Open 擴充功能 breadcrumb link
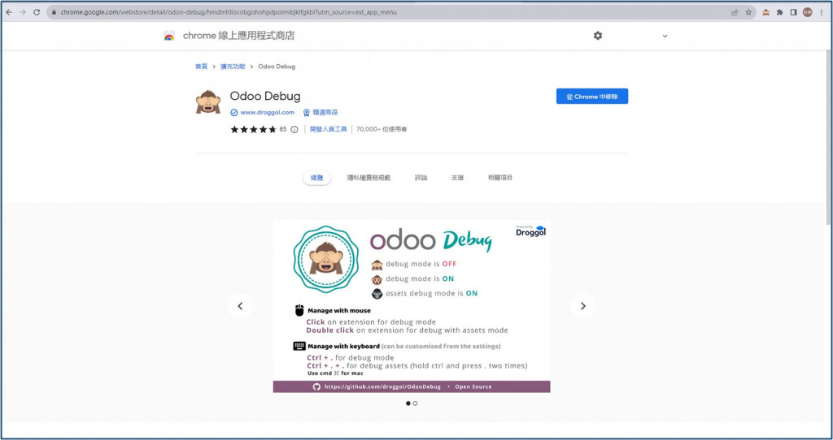 (233, 67)
